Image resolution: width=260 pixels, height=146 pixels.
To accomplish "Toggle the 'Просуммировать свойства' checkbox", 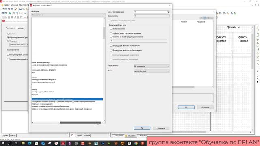I will (x=8, y=54).
